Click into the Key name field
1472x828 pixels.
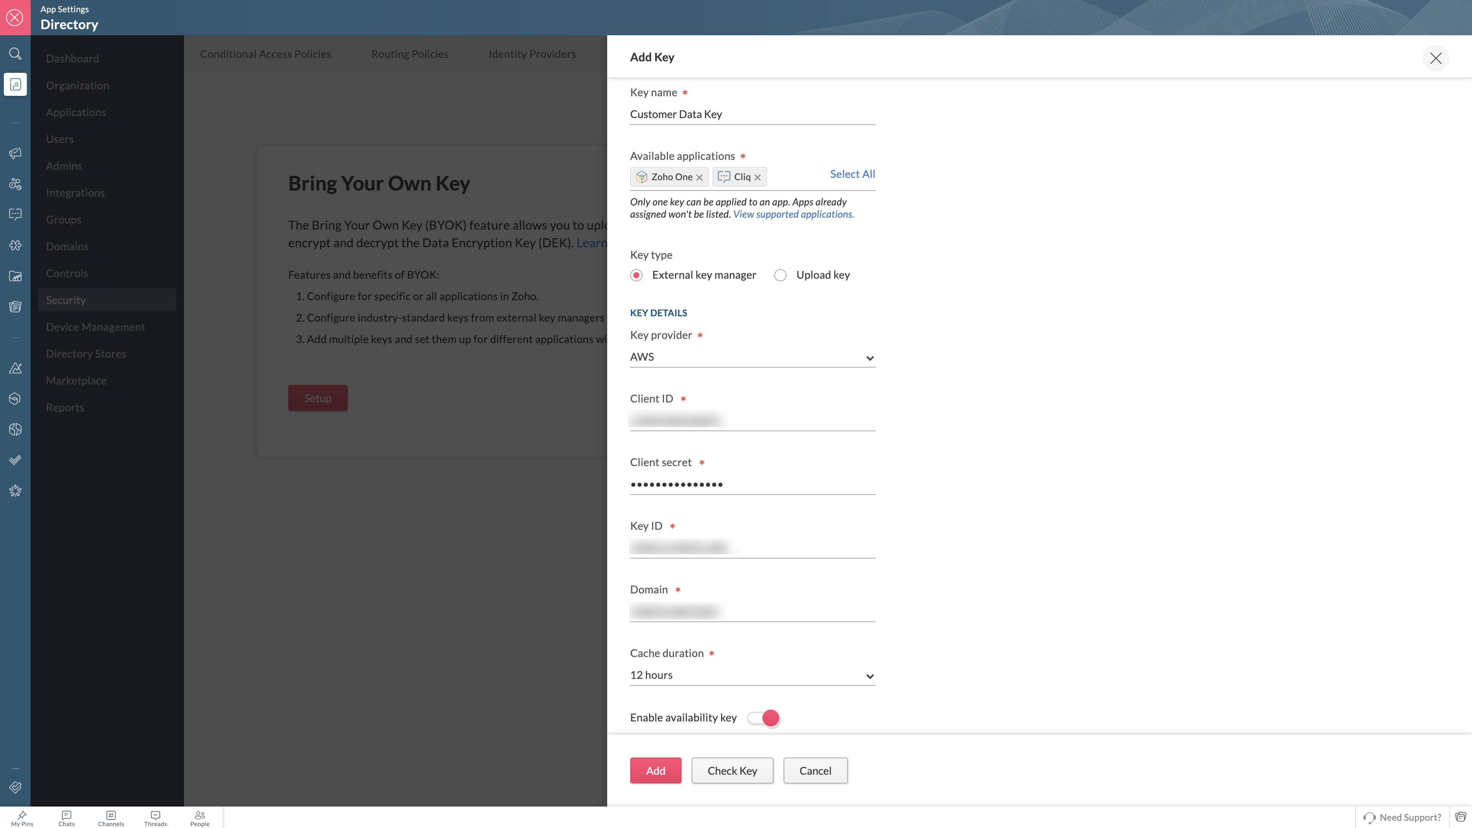coord(751,114)
